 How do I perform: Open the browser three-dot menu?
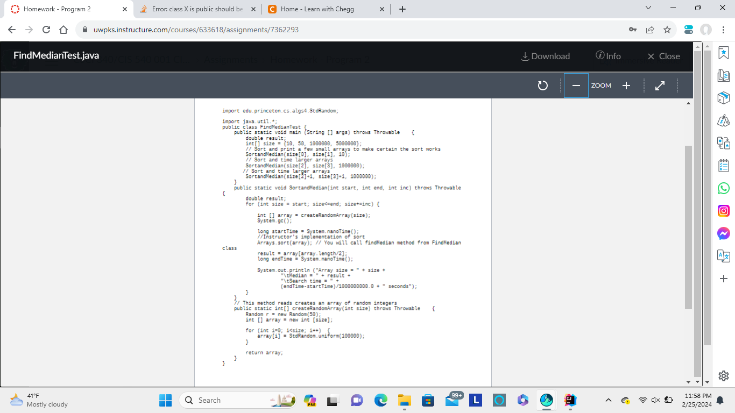(x=724, y=31)
